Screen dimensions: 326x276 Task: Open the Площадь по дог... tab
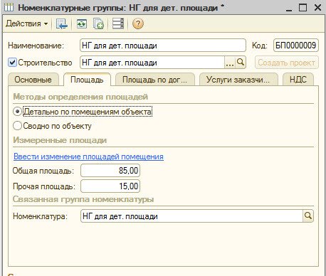coord(155,80)
